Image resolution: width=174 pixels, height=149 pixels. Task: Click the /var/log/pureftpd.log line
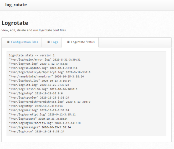point(42,114)
